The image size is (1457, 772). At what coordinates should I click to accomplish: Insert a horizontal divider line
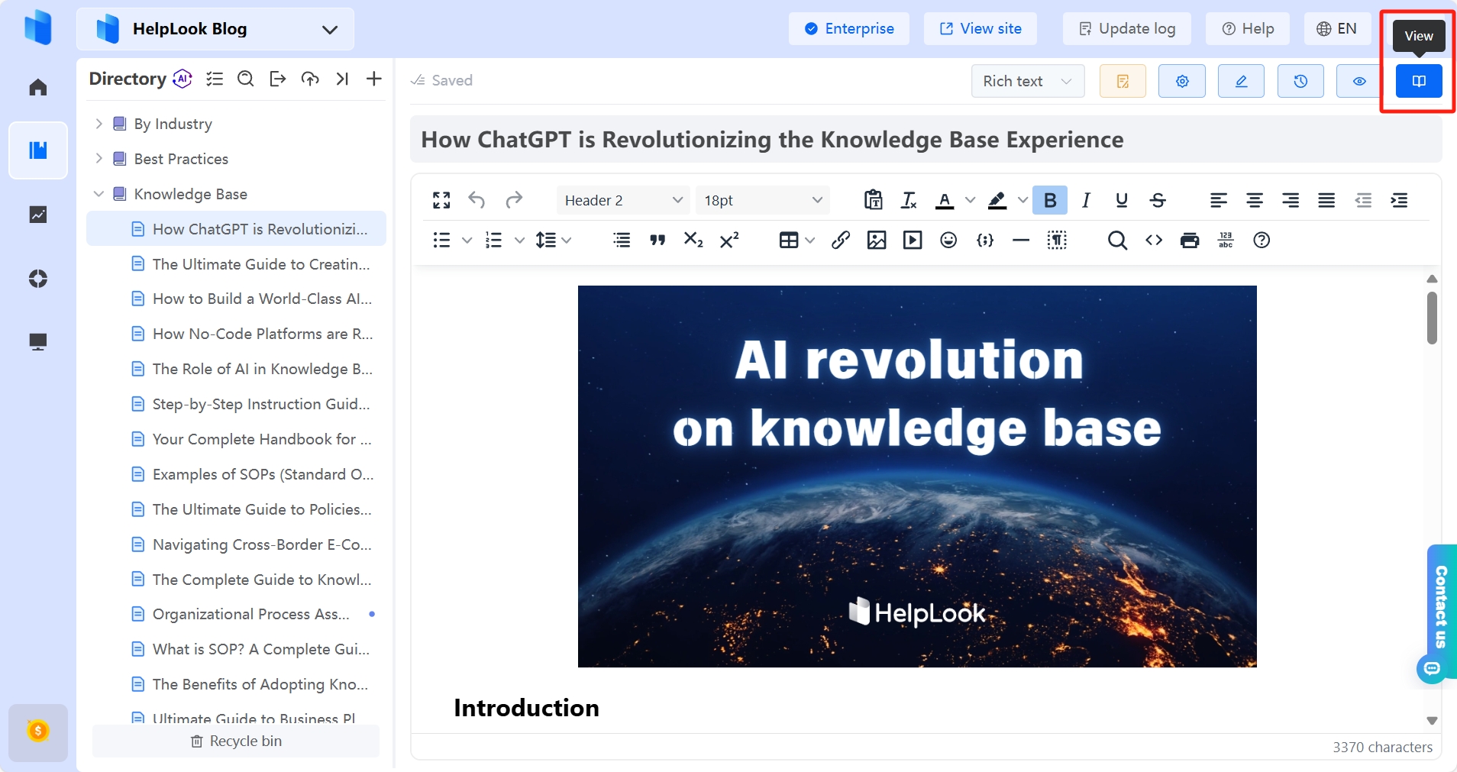1021,241
